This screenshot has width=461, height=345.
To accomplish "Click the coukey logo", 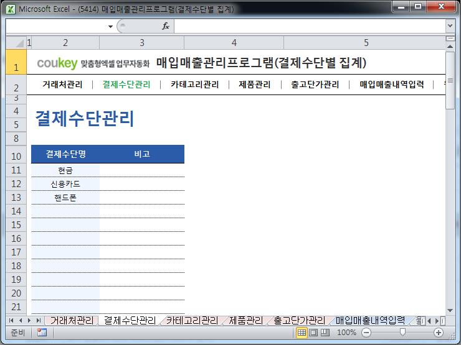I will 57,63.
